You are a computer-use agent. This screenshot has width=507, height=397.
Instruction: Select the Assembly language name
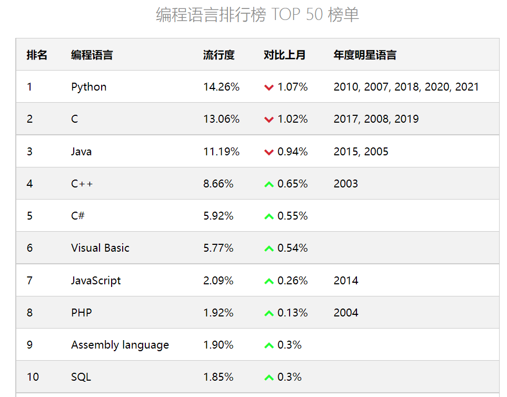(x=120, y=345)
